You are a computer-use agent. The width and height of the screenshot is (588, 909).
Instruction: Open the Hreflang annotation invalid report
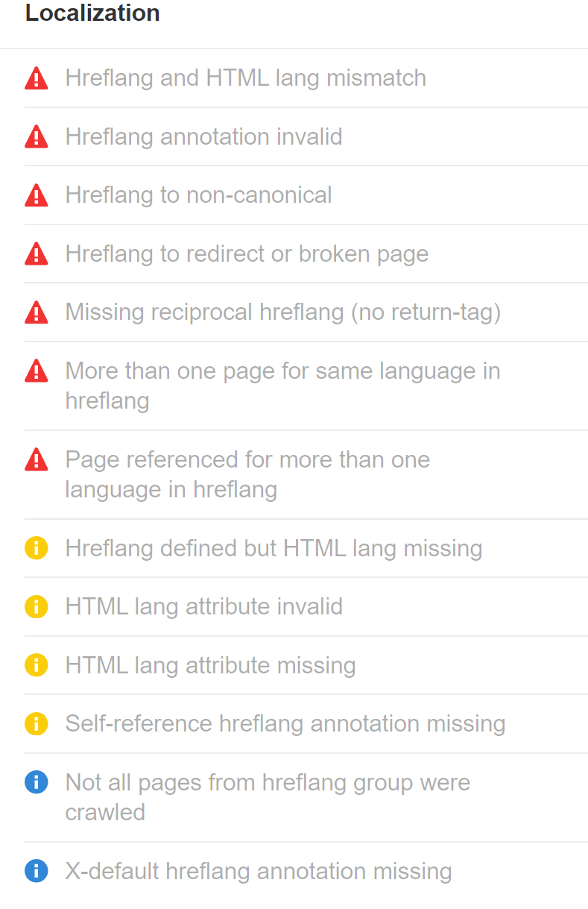click(x=205, y=137)
